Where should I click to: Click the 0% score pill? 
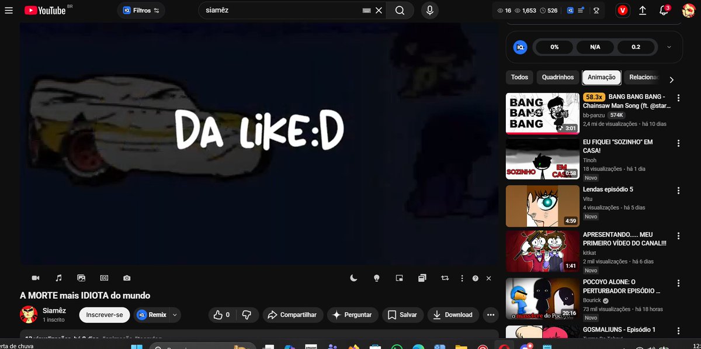click(x=554, y=47)
